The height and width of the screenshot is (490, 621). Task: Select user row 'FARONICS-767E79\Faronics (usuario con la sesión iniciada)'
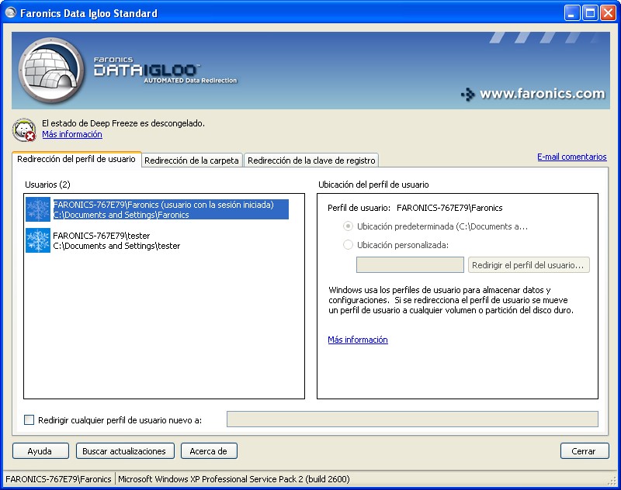coord(158,209)
